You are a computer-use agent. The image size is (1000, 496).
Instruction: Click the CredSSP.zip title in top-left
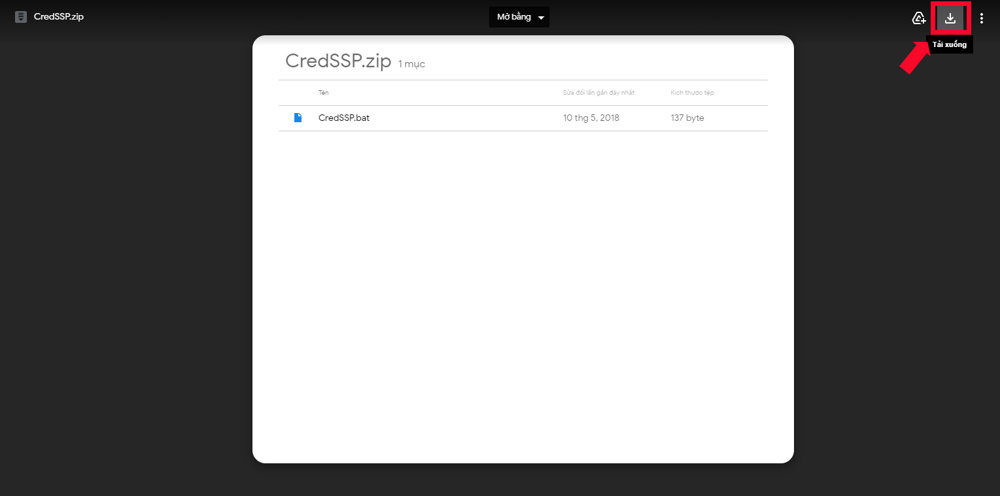tap(59, 17)
